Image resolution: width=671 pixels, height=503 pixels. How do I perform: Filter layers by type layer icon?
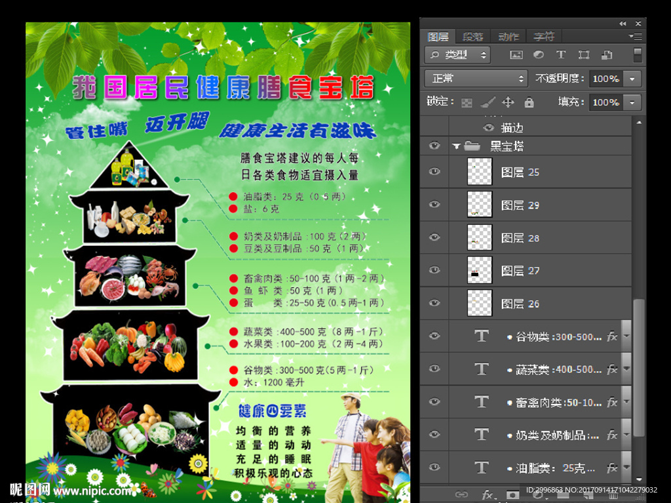(x=561, y=55)
